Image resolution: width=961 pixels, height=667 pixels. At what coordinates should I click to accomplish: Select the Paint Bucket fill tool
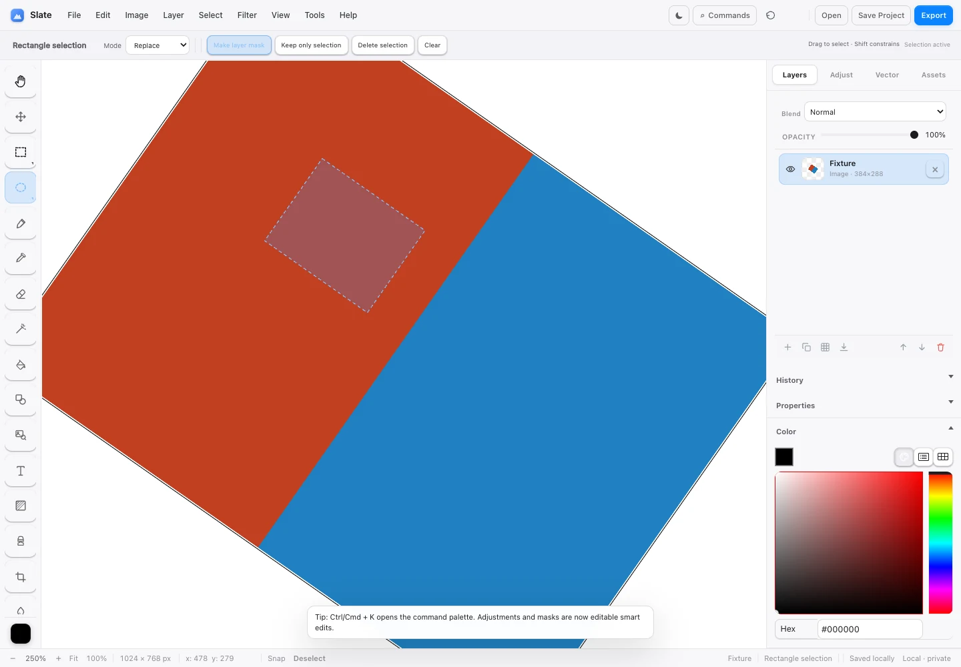pyautogui.click(x=21, y=365)
